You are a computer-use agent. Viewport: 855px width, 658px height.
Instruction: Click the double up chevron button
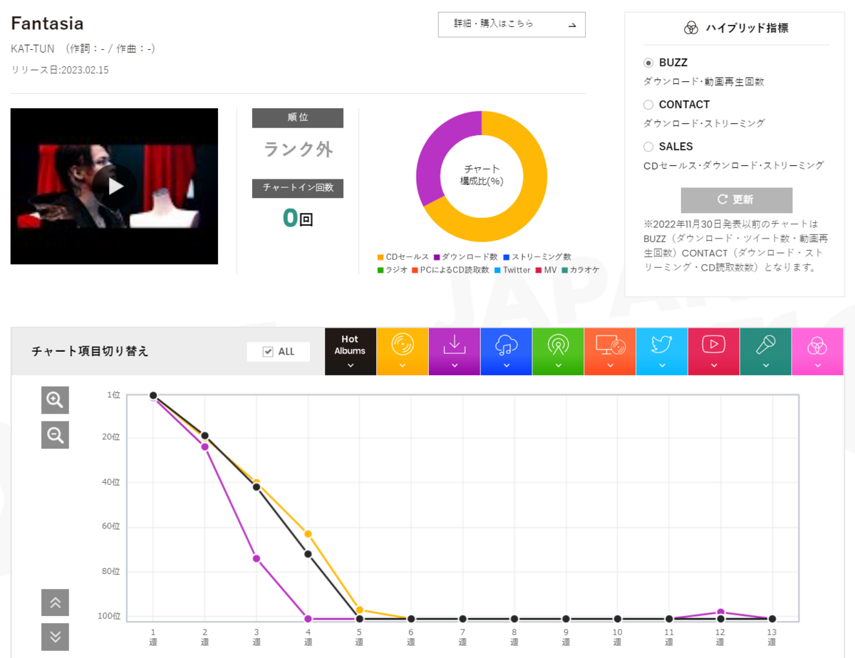[x=55, y=602]
